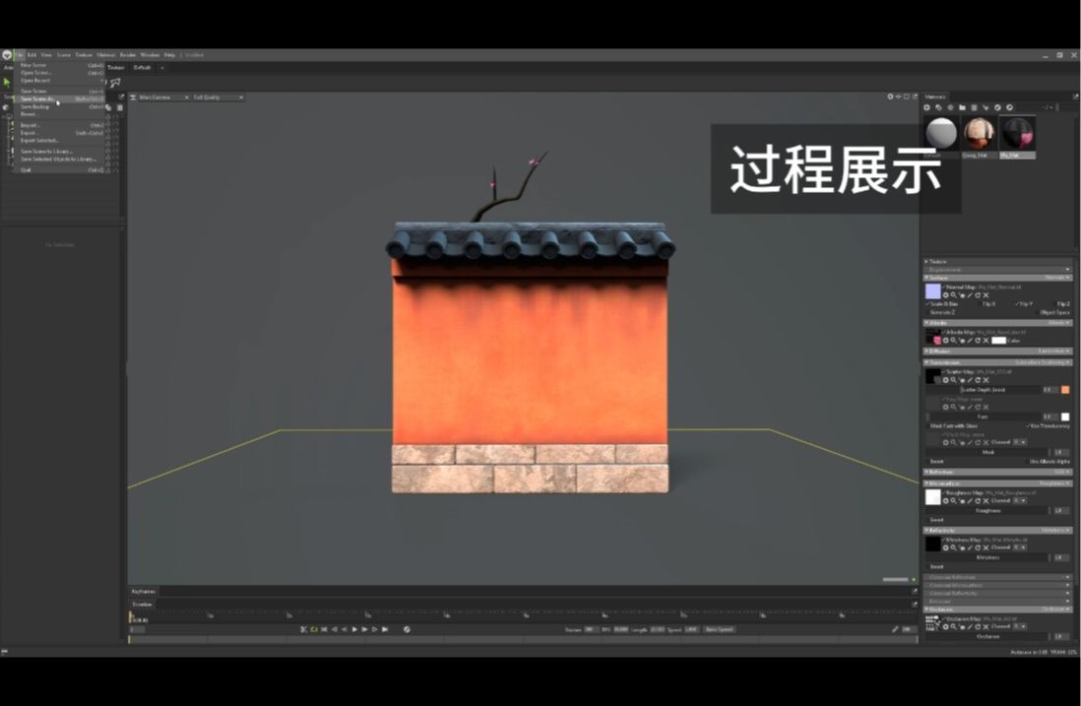Remove the Roughness Map with the X icon

[985, 499]
